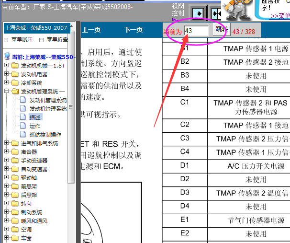This screenshot has width=290, height=243.
Task: Click the scroll-up arrow of the tree panel
Action: coord(72,26)
